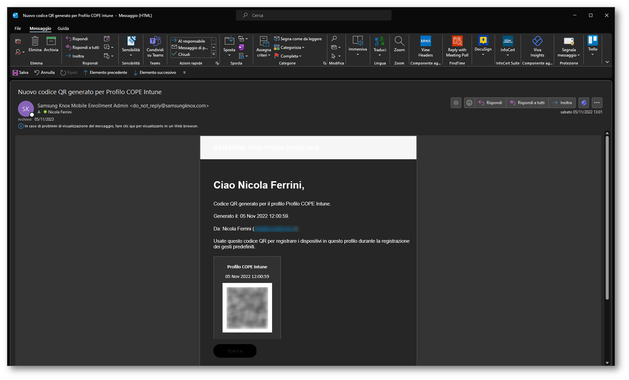Click the Ignore conversation icon
Image resolution: width=629 pixels, height=380 pixels.
coord(18,42)
